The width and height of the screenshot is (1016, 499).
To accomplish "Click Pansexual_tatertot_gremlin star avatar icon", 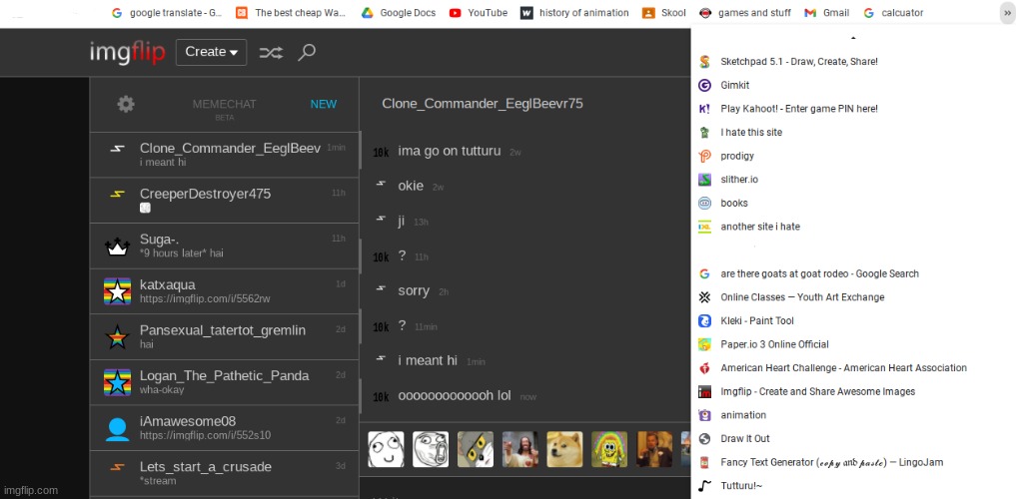I will coord(117,336).
